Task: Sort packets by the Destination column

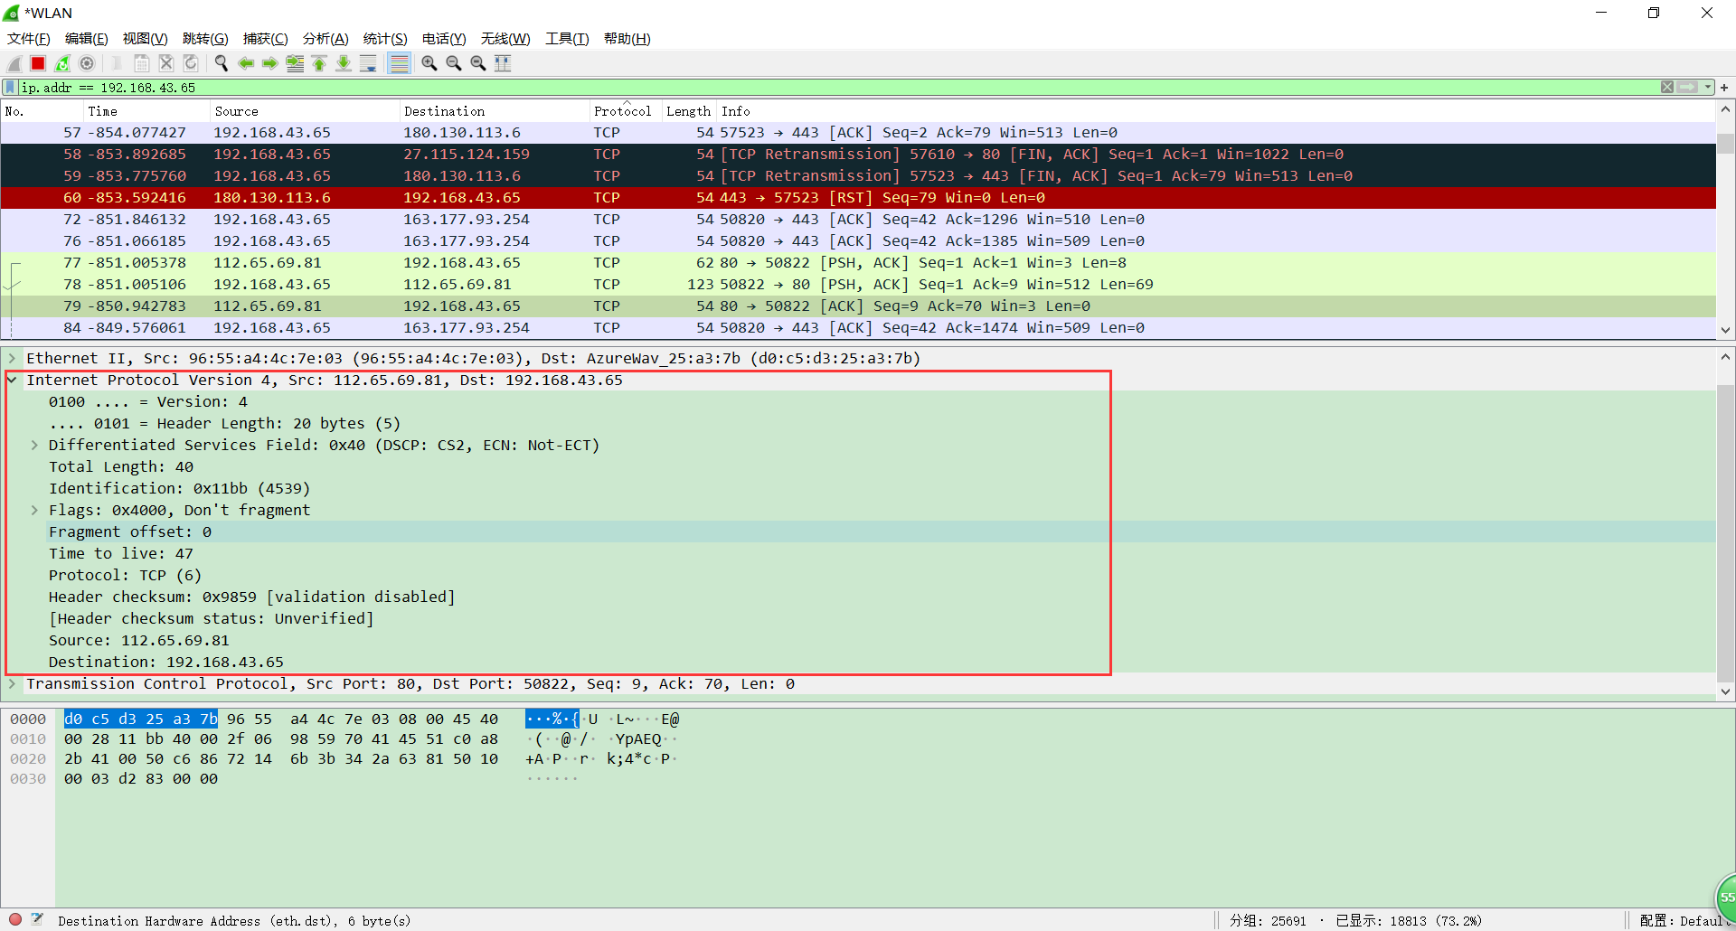Action: click(495, 111)
